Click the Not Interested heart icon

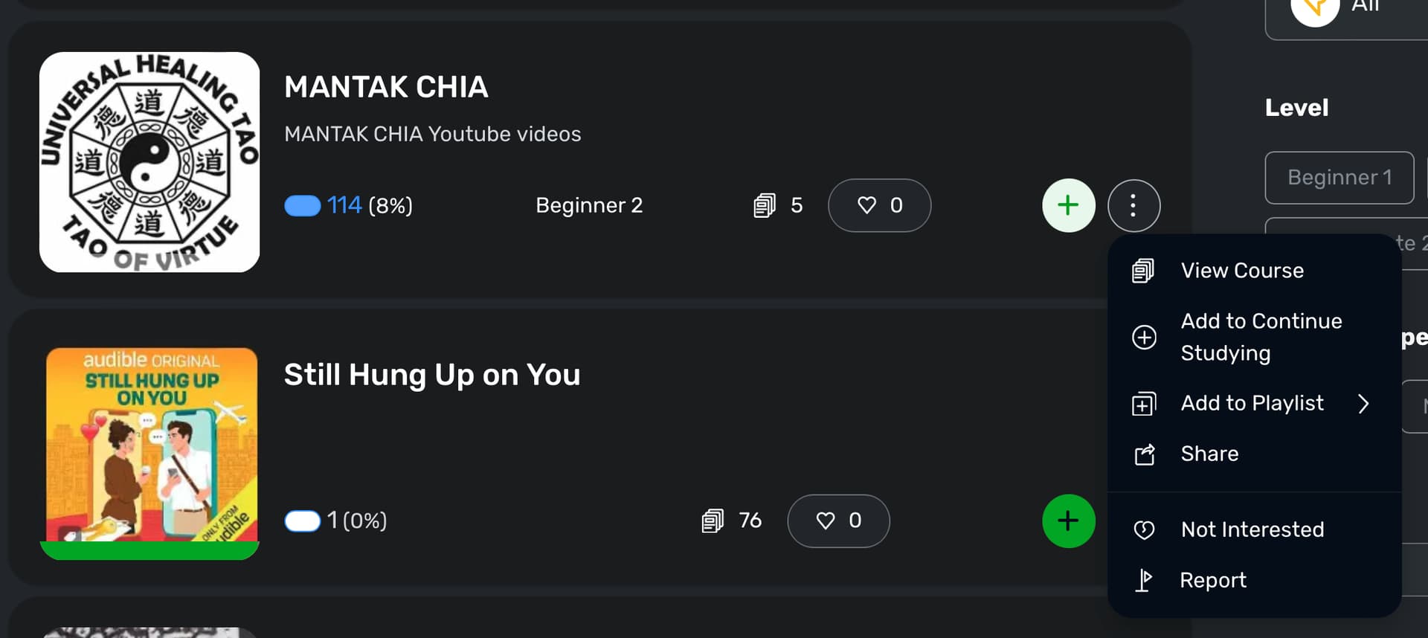(1144, 529)
